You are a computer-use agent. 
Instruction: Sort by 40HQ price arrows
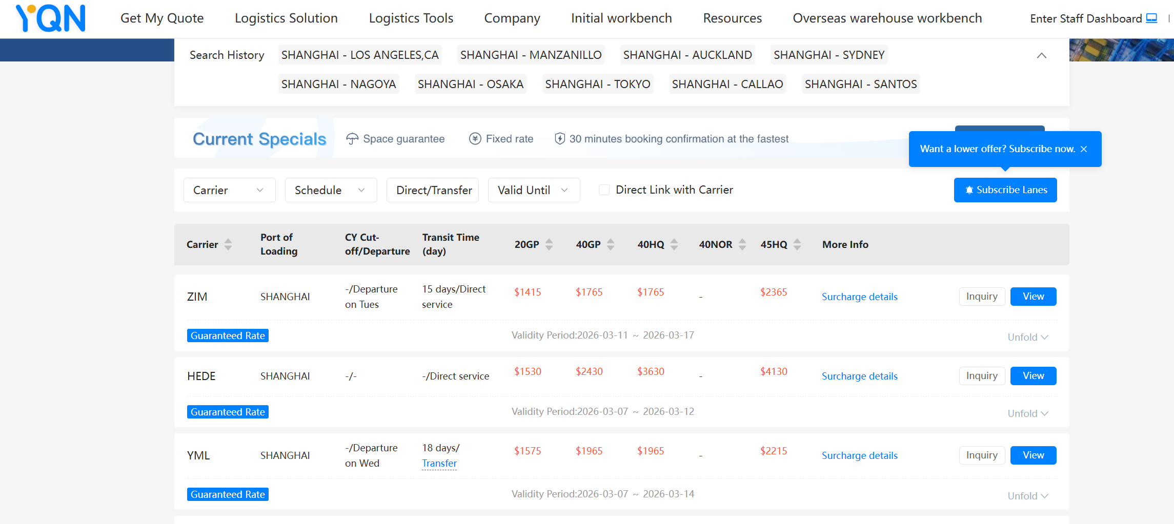tap(674, 244)
